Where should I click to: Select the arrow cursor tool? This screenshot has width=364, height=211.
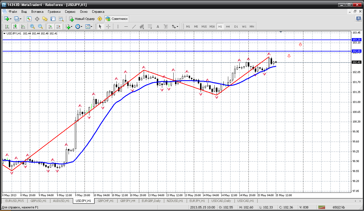100,26
